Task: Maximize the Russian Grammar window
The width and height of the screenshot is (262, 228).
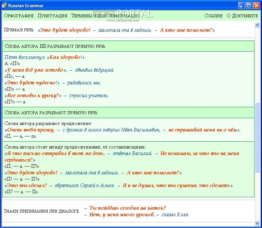Action: tap(249, 6)
